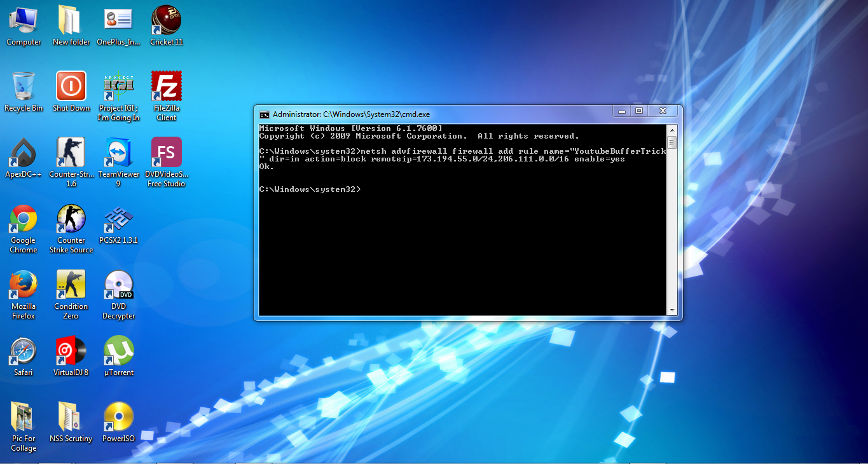Select the Cricket 11 shortcut
The height and width of the screenshot is (464, 868).
(x=167, y=26)
